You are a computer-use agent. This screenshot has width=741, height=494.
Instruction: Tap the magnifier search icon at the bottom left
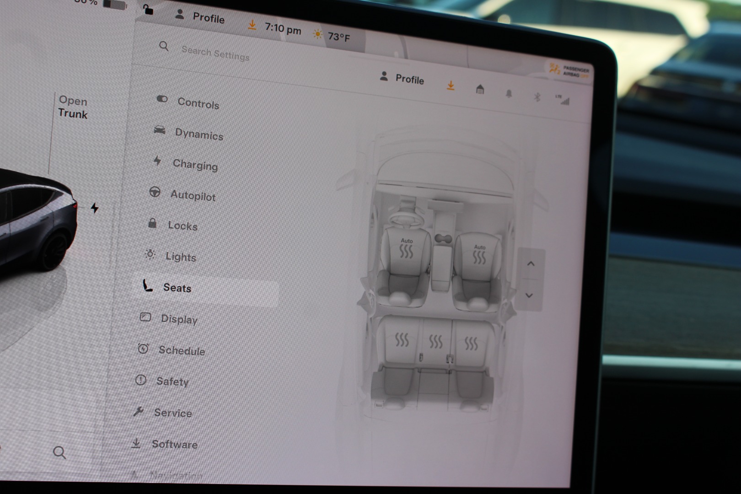(59, 453)
